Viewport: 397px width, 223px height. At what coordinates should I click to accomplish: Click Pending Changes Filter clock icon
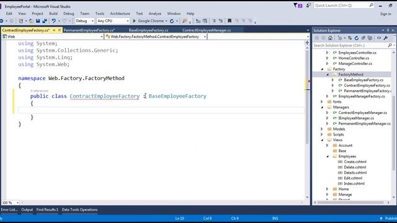340,38
